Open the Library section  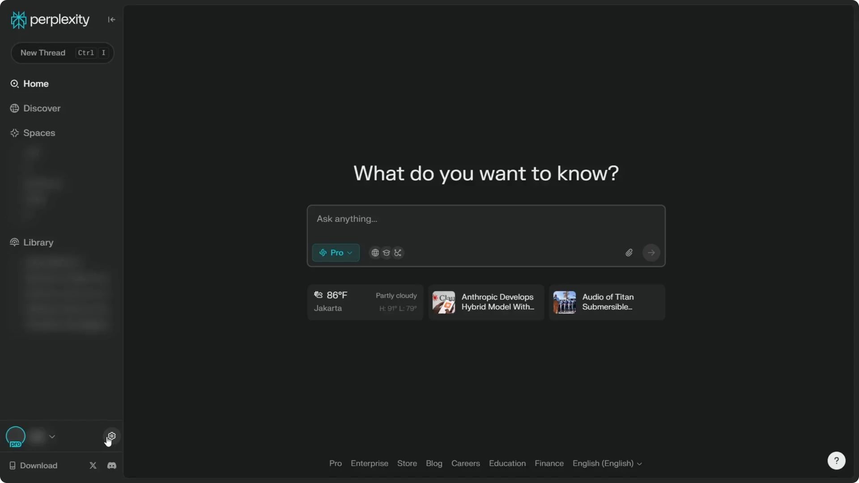point(38,242)
